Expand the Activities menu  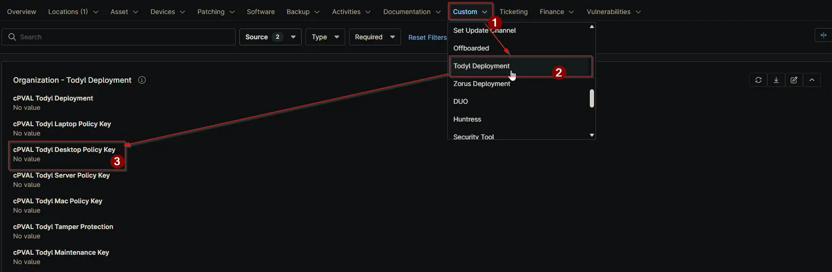pyautogui.click(x=351, y=12)
